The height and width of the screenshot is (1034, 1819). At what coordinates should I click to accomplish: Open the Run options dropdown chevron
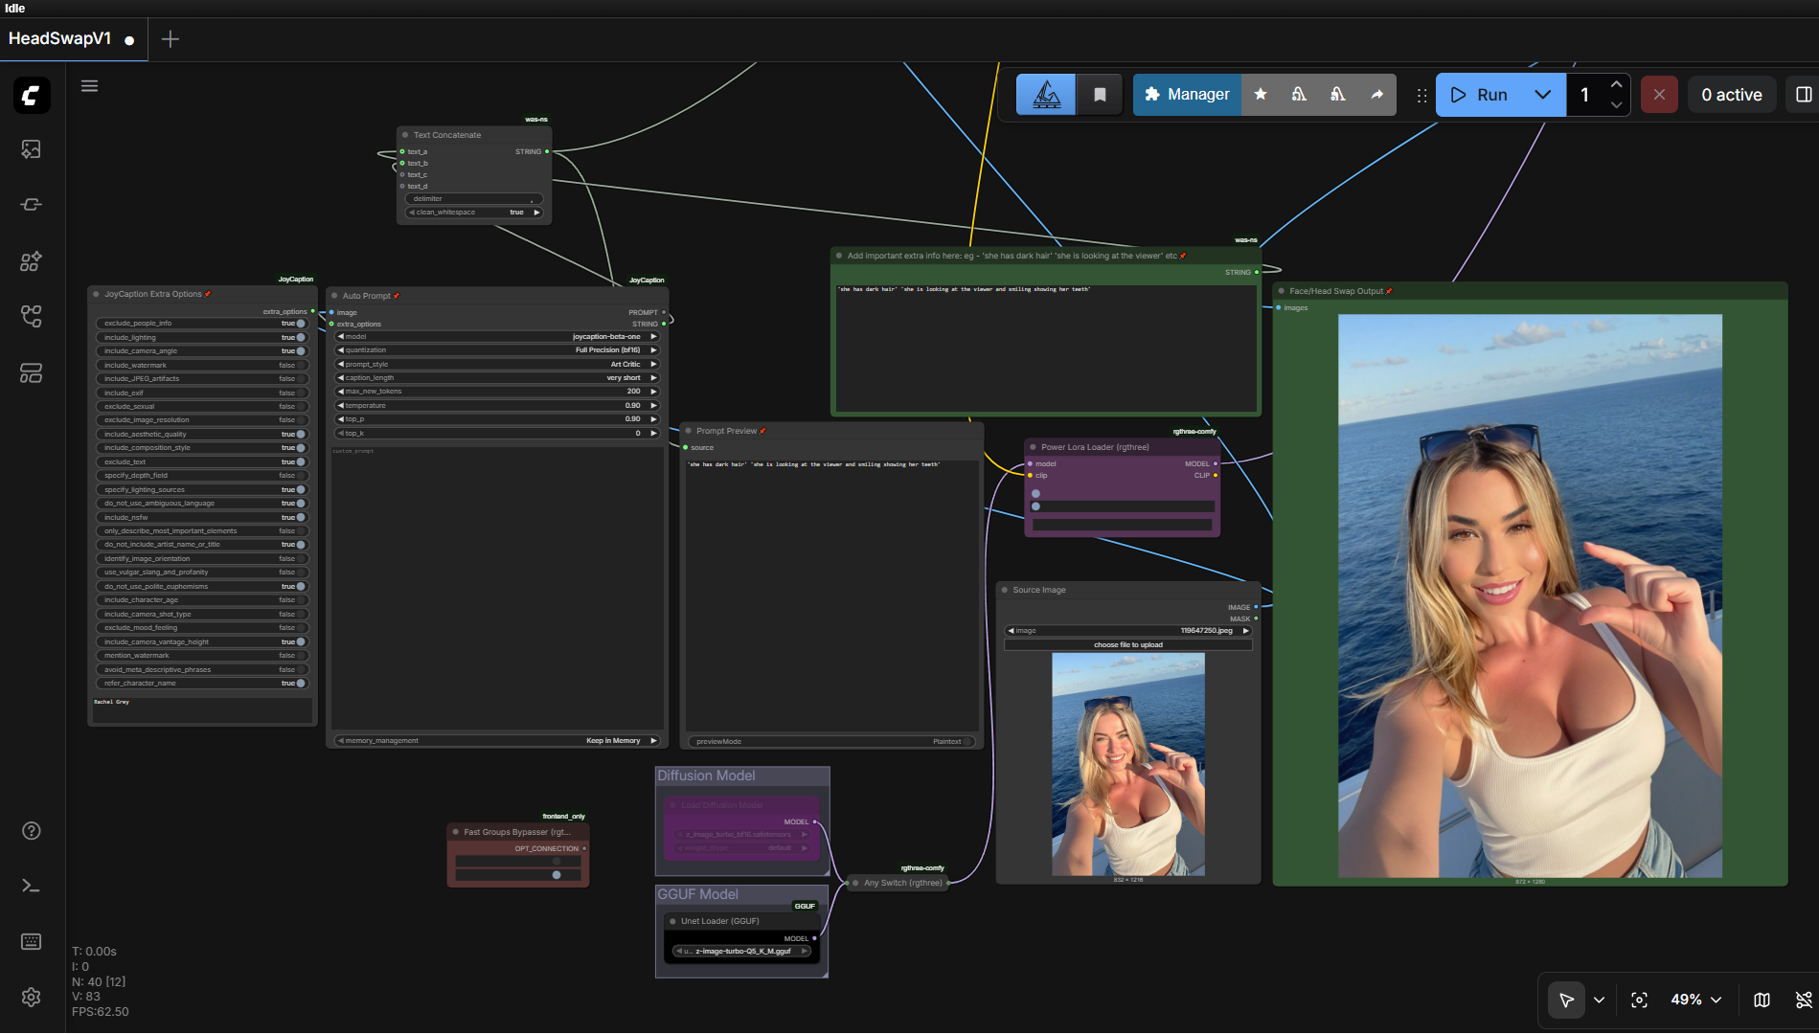1543,94
